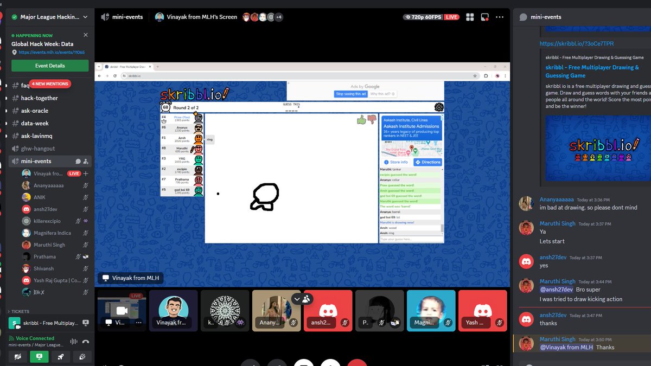Click Store info in the map ad
This screenshot has width=651, height=366.
396,162
